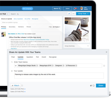Open the Group Tools dropdown
The width and height of the screenshot is (111, 98).
83,14
